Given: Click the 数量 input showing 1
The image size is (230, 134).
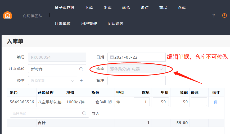Looking at the screenshot, I should (142, 102).
